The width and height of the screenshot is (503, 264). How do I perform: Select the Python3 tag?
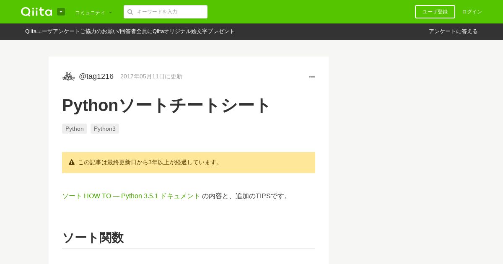(105, 129)
